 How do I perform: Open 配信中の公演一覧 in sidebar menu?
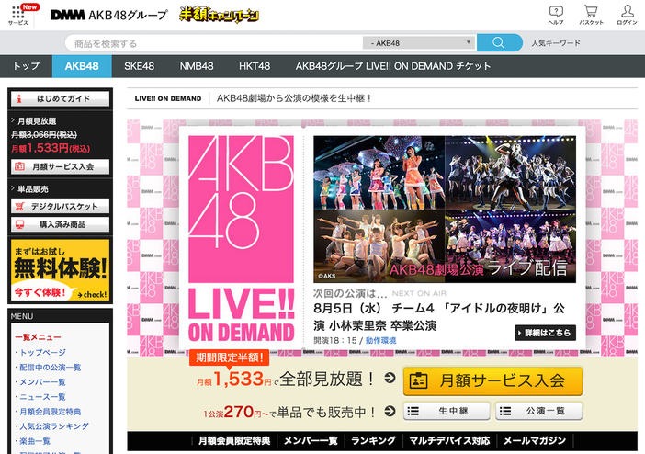coord(51,367)
